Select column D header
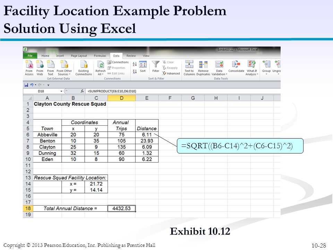333x250 pixels. click(121, 98)
